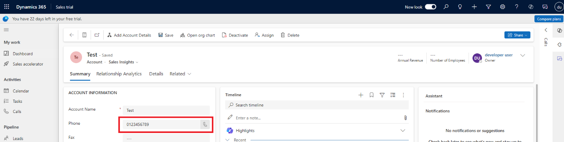Expand the Highlights section chevron

(403, 130)
